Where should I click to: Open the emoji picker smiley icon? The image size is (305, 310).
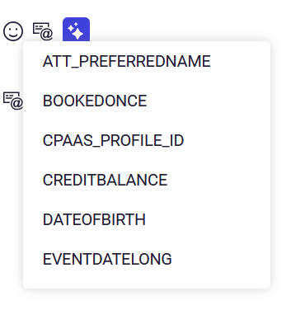coord(13,31)
